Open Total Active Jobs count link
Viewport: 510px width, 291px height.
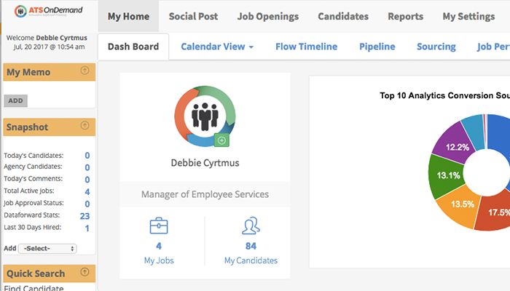pos(87,192)
